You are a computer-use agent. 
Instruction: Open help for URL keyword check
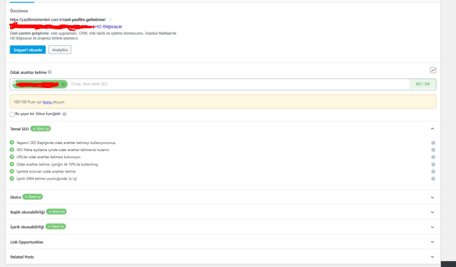coord(433,157)
